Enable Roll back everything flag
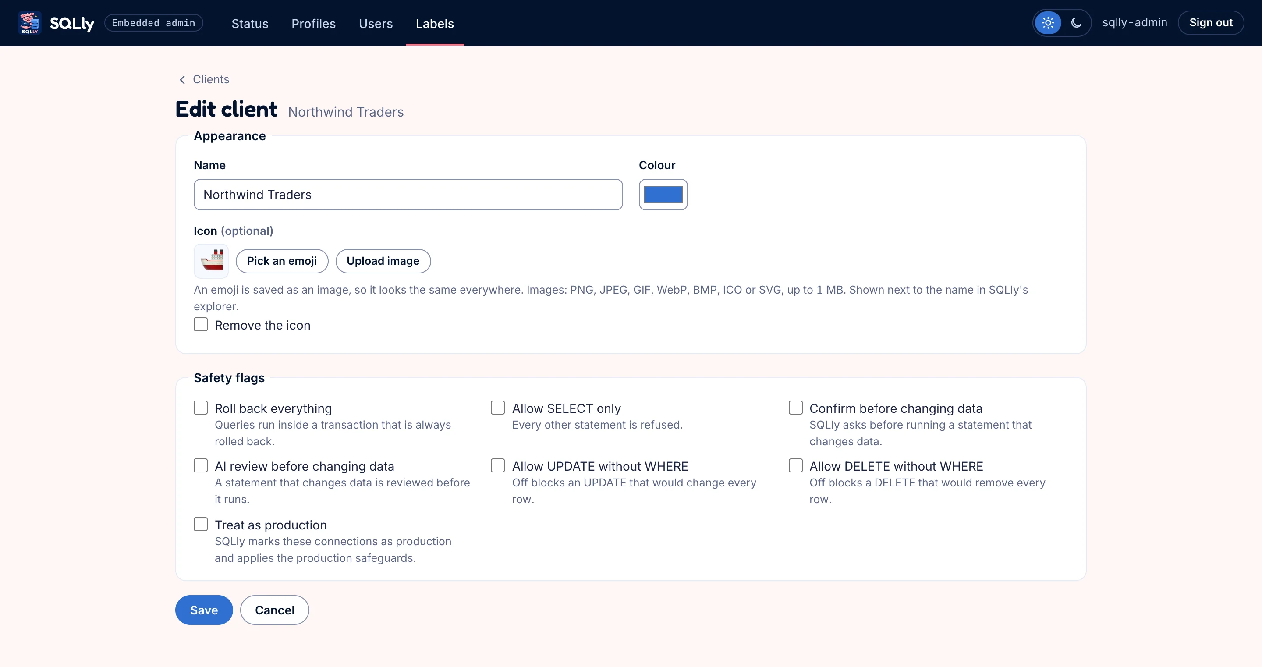The image size is (1262, 667). [200, 408]
